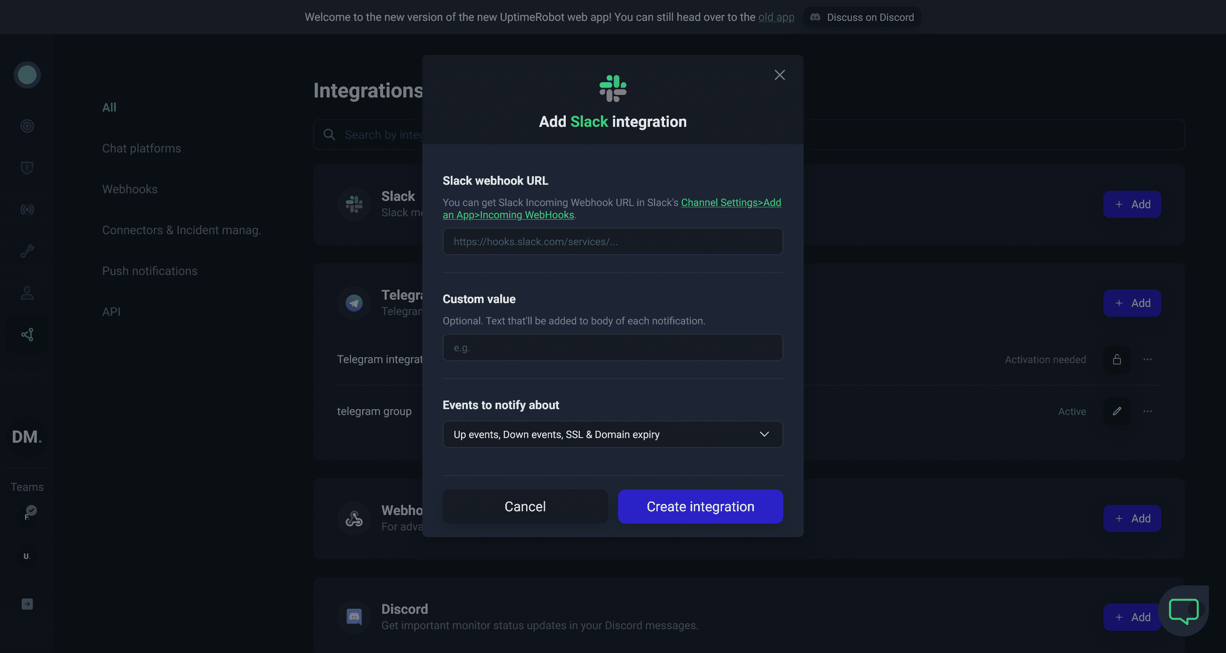1226x653 pixels.
Task: Click the wrench maintenance icon
Action: (x=27, y=251)
